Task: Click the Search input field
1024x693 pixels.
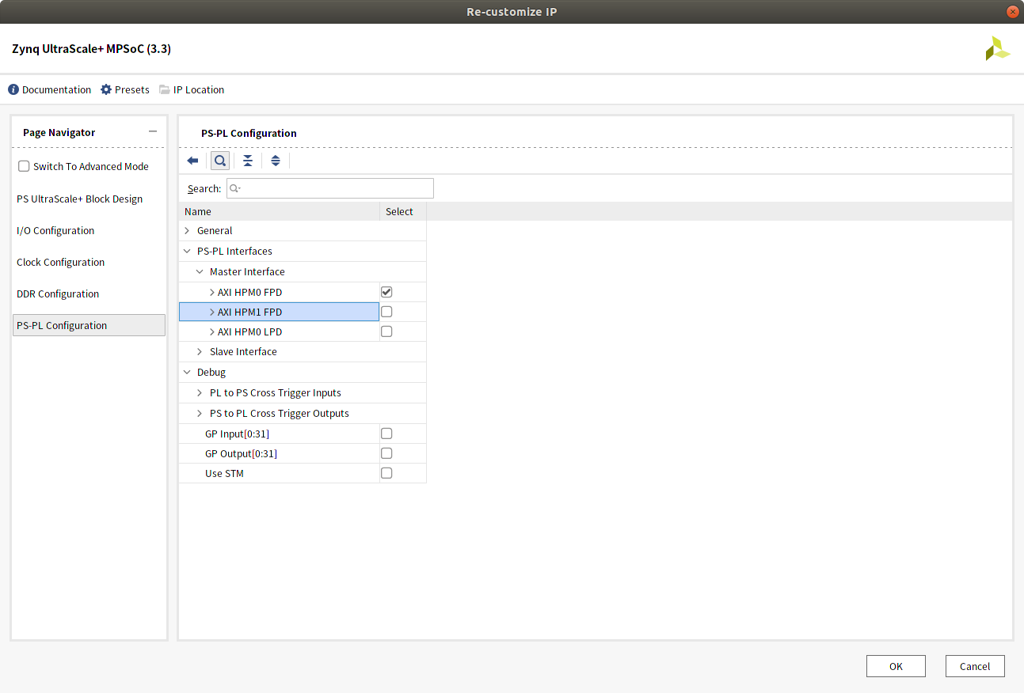Action: click(x=330, y=188)
